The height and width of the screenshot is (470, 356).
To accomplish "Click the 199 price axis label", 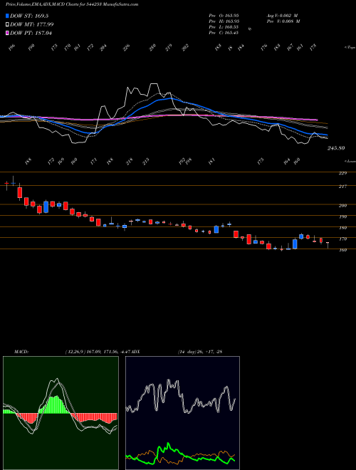I will click(x=343, y=216).
